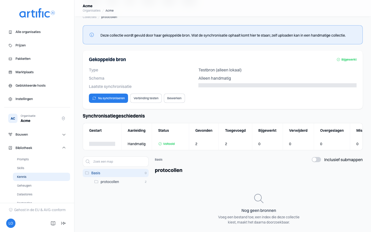371x232 pixels.
Task: Click Bewerken button
Action: [174, 98]
